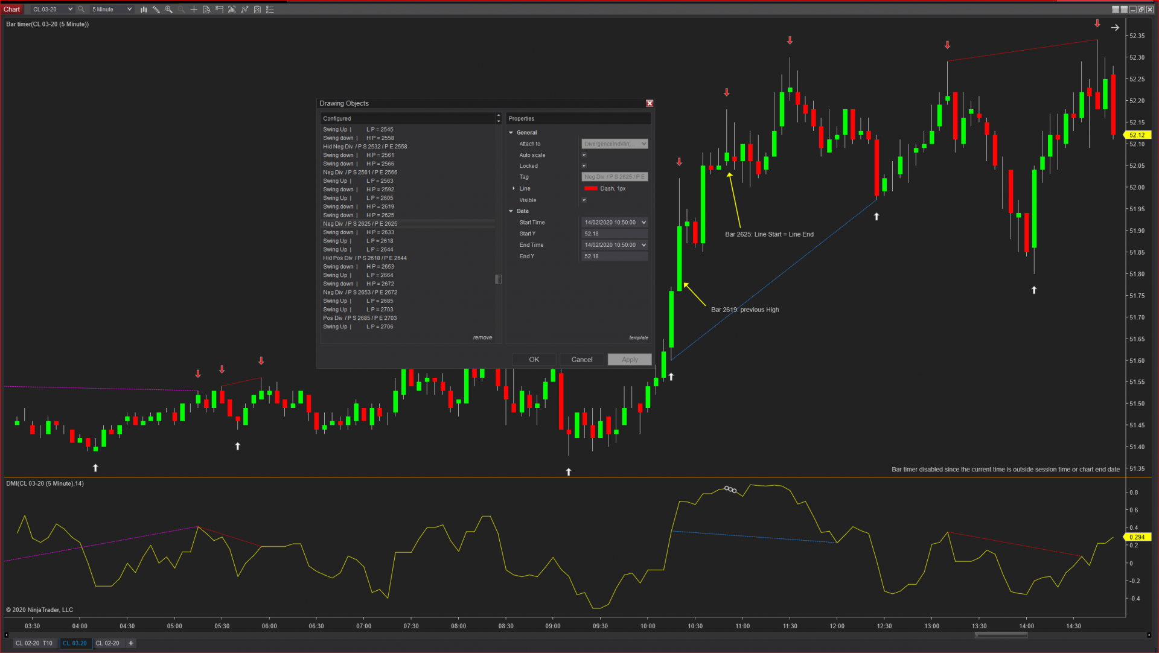Click the Start Y value field
Image resolution: width=1159 pixels, height=653 pixels.
(614, 234)
